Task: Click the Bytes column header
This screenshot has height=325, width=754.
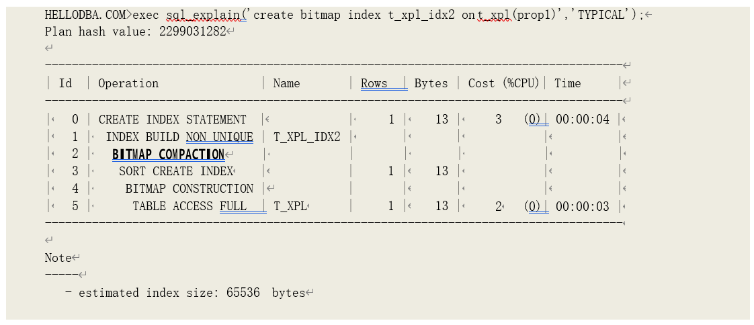Action: click(x=431, y=83)
